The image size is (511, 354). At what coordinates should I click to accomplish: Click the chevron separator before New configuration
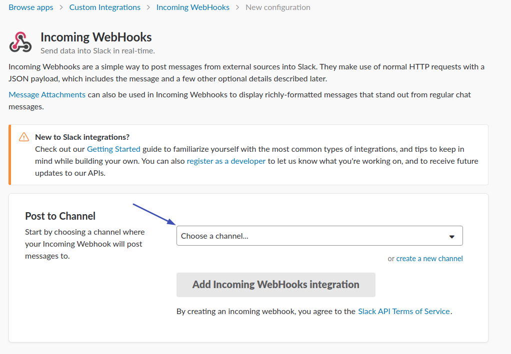tap(237, 7)
